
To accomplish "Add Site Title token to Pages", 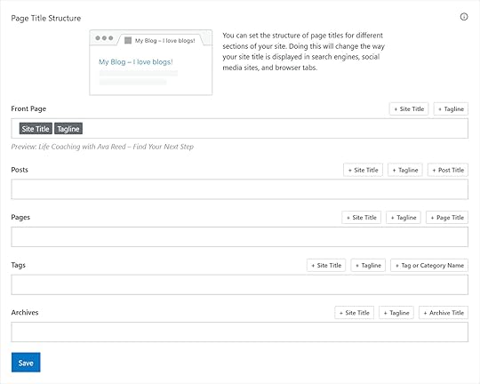I will pyautogui.click(x=362, y=218).
